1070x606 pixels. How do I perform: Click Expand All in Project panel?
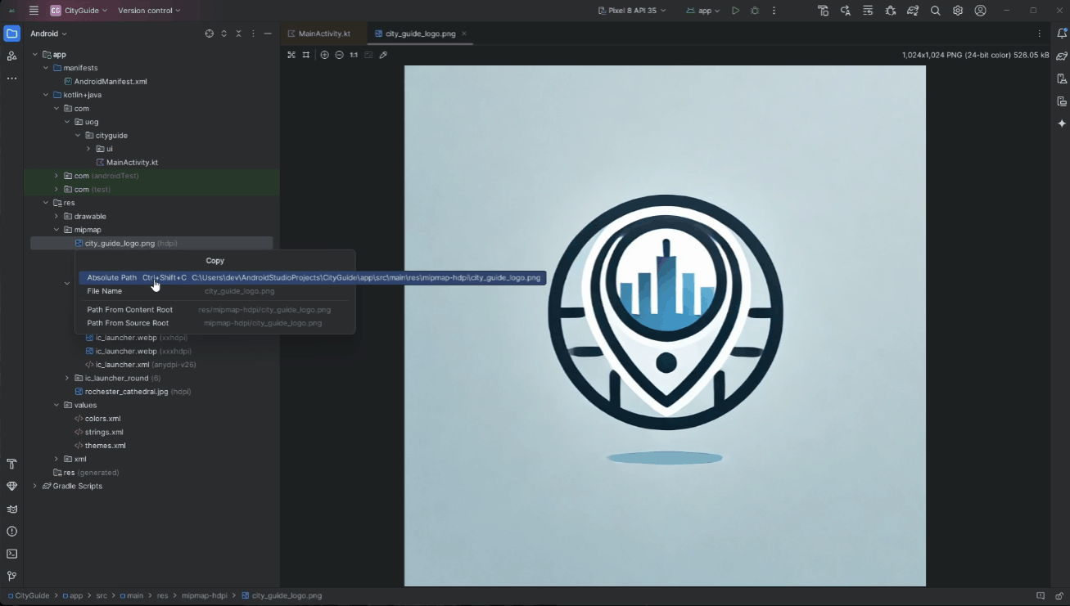[223, 34]
